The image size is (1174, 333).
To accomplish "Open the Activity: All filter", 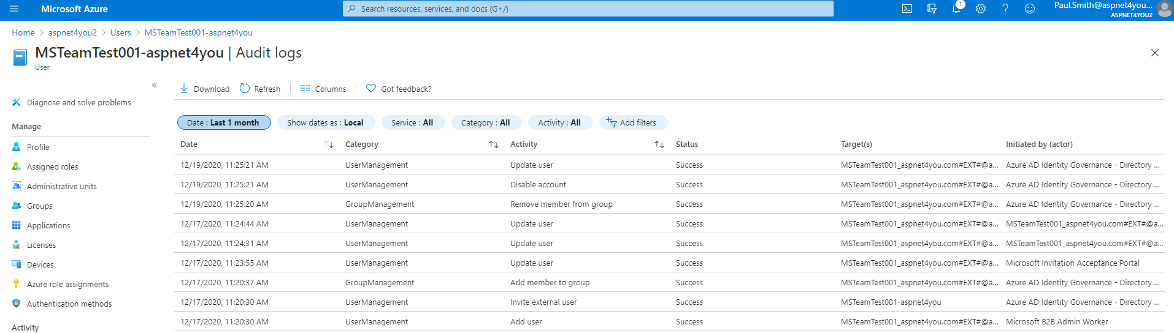I will [559, 122].
